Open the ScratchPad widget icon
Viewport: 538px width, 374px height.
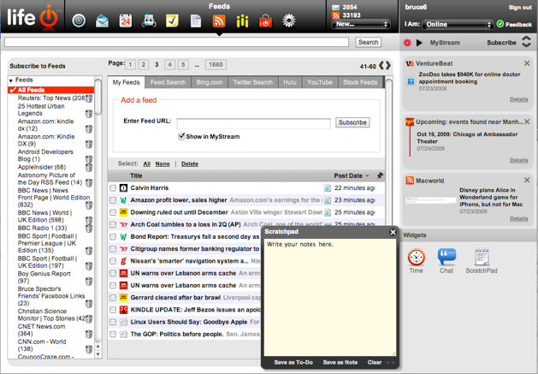pos(482,258)
